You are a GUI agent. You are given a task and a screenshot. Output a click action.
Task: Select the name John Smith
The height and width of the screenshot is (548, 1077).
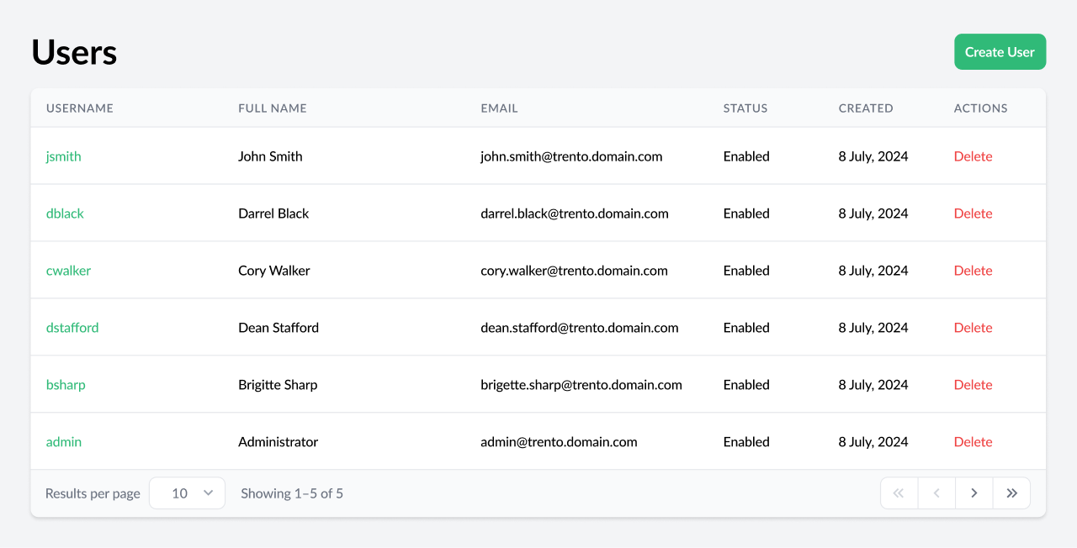(x=270, y=156)
